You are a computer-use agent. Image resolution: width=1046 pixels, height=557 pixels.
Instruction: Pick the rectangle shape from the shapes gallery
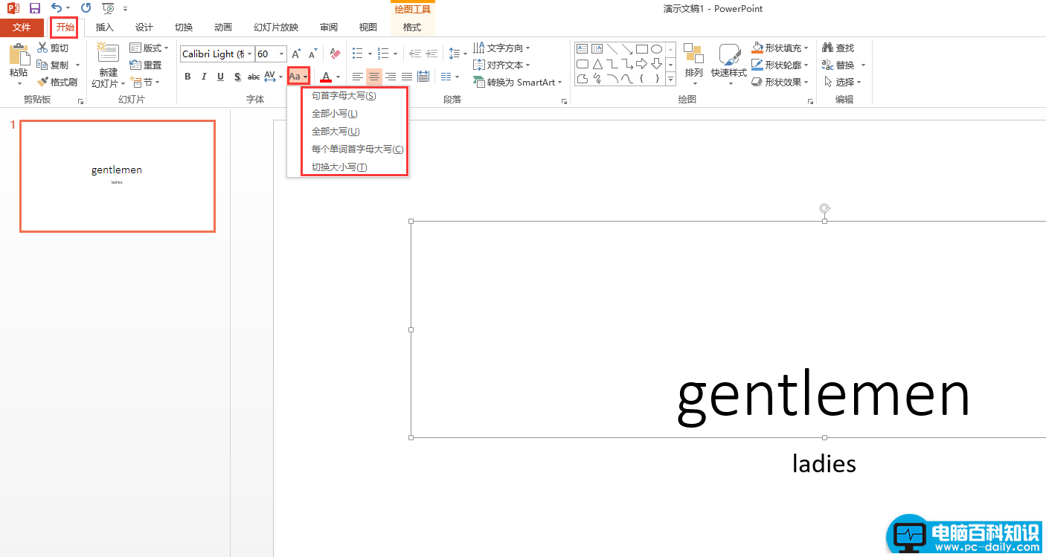point(642,49)
